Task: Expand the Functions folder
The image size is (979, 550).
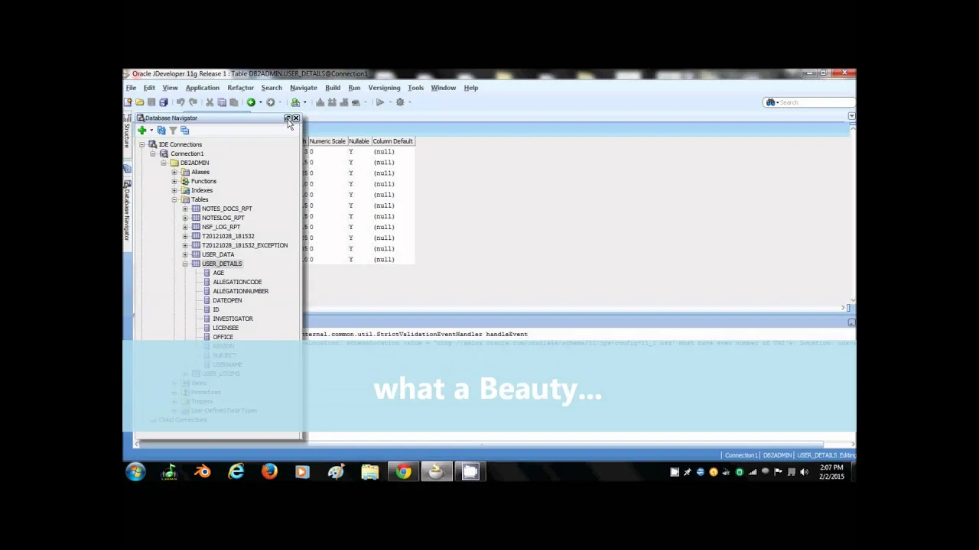Action: (174, 181)
